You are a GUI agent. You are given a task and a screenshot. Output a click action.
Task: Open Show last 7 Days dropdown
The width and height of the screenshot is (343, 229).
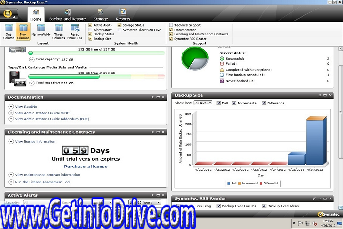pos(203,103)
